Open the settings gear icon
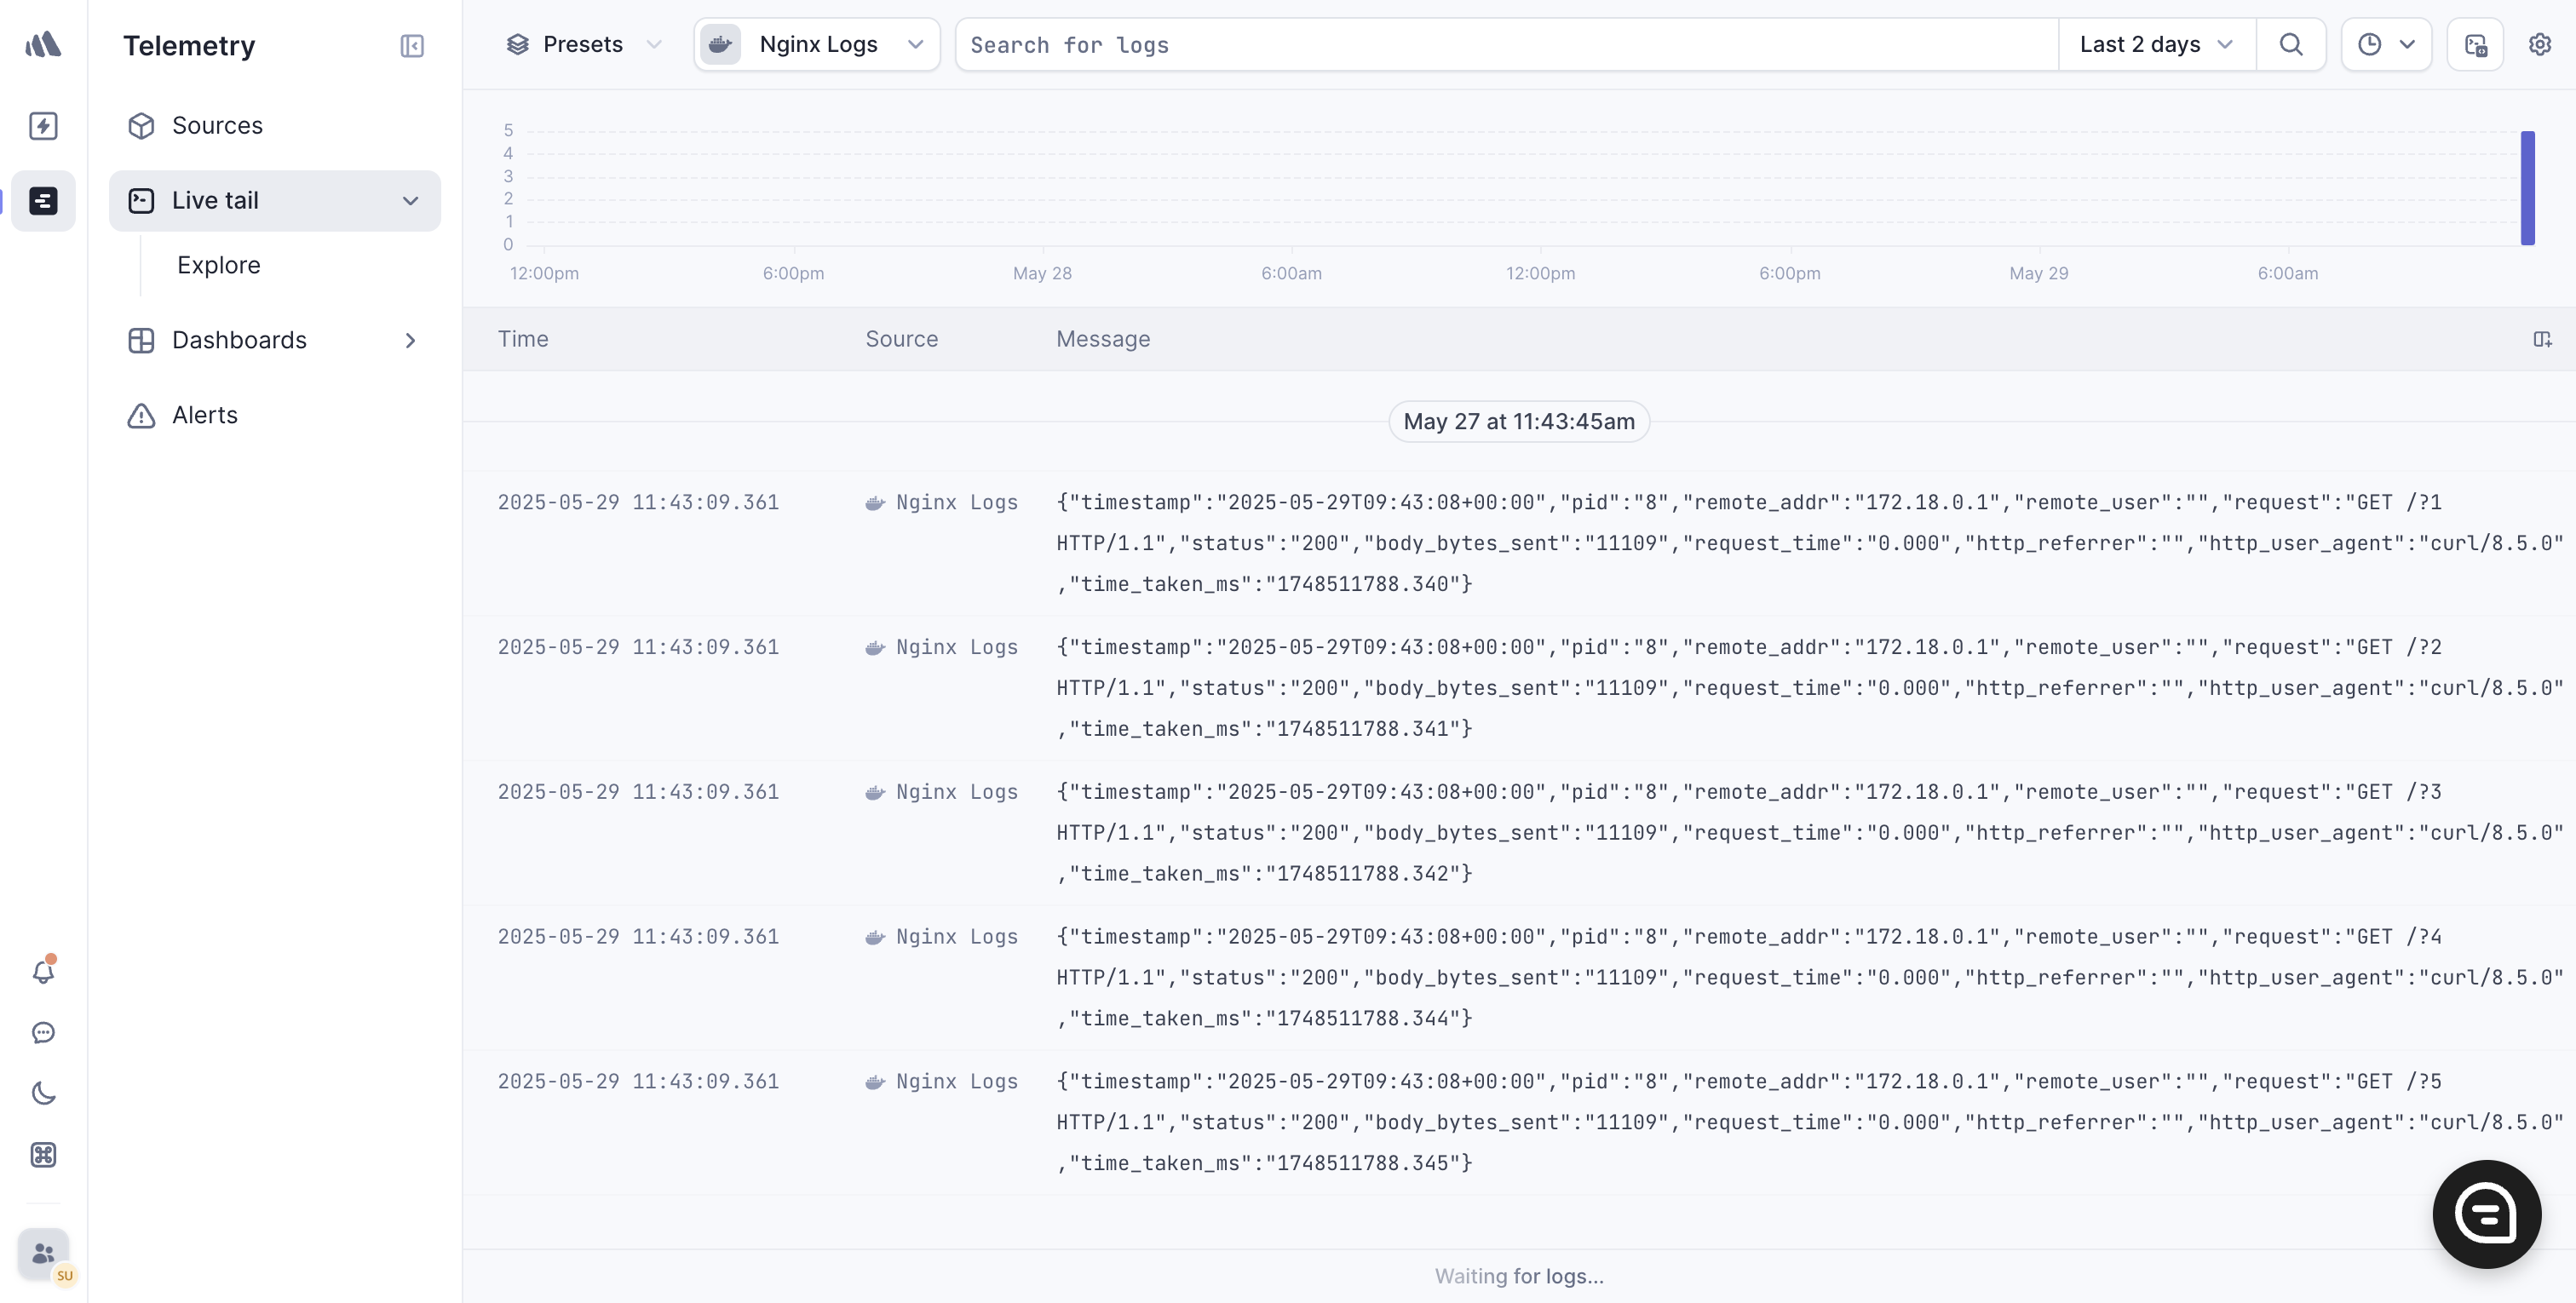 pyautogui.click(x=2540, y=45)
